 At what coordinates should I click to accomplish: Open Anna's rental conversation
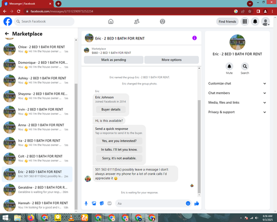[37, 127]
